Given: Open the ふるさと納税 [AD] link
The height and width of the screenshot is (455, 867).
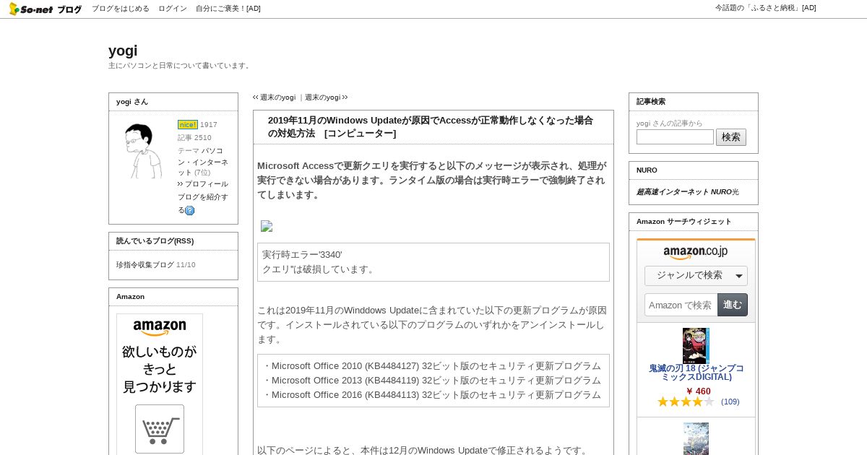Looking at the screenshot, I should tap(766, 8).
